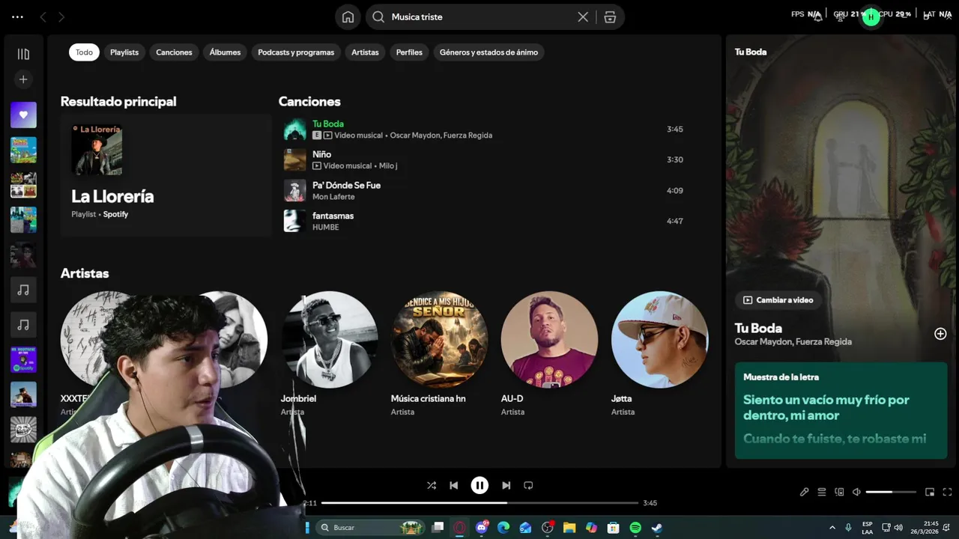This screenshot has width=959, height=539.
Task: Click the search magnifier icon
Action: tap(378, 17)
